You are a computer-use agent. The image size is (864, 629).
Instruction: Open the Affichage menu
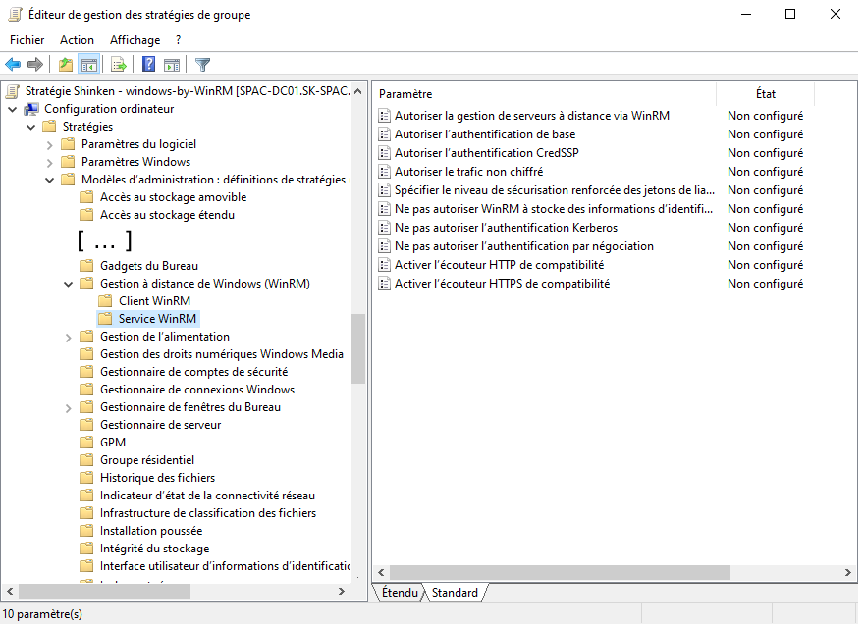[x=135, y=40]
